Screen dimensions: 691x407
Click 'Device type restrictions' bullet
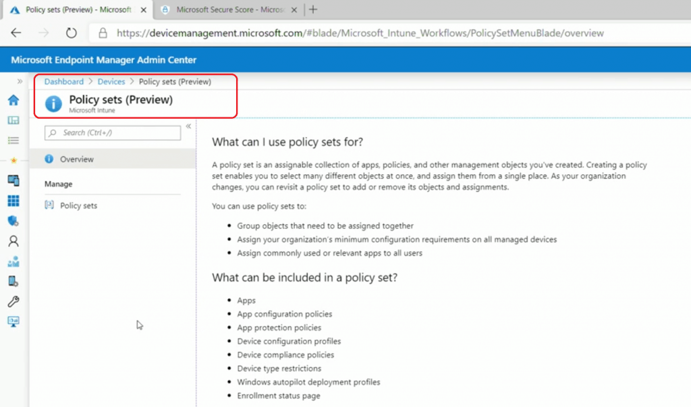coord(279,369)
